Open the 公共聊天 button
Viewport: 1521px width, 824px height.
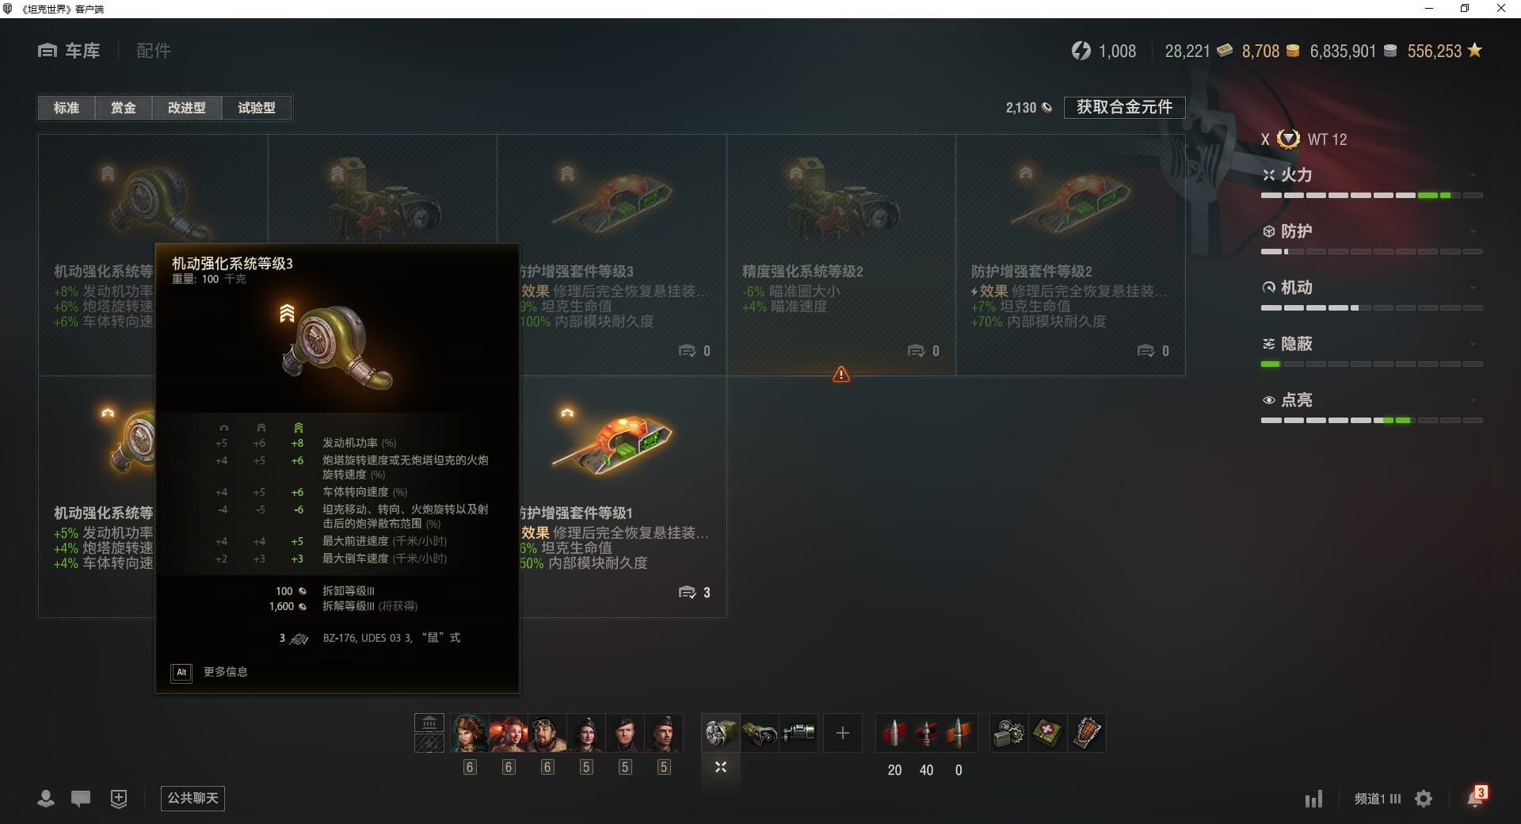coord(193,798)
